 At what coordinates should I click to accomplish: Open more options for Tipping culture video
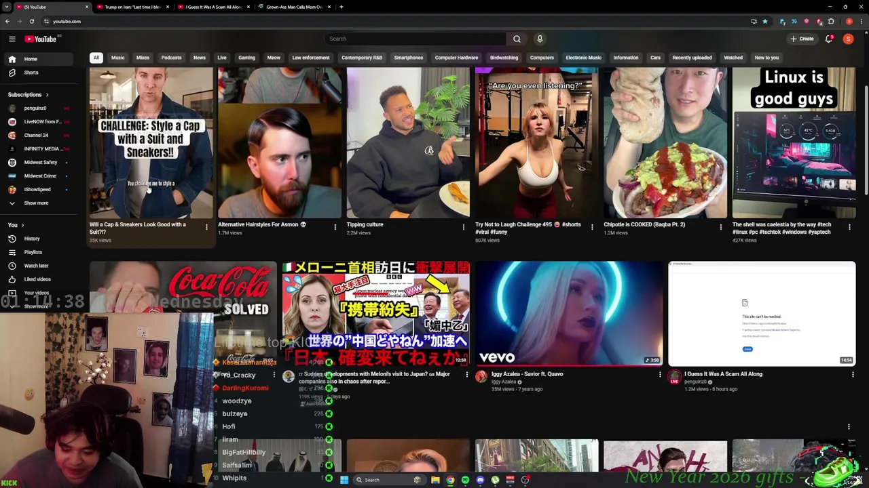click(x=464, y=227)
